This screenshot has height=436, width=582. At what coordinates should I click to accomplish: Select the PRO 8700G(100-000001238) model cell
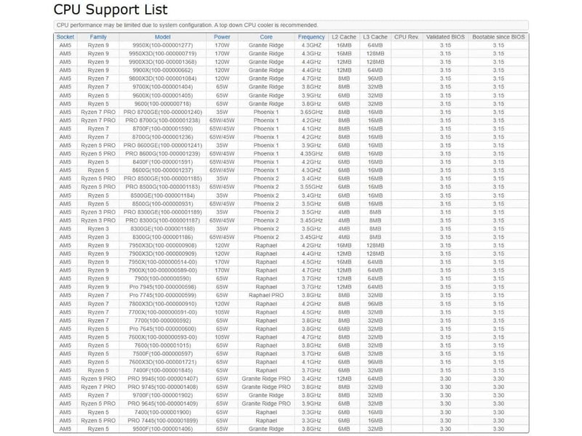[x=162, y=121]
